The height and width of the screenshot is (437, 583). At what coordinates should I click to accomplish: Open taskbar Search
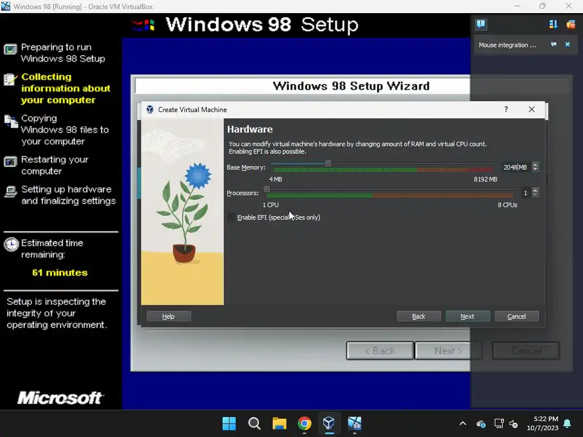[x=254, y=423]
